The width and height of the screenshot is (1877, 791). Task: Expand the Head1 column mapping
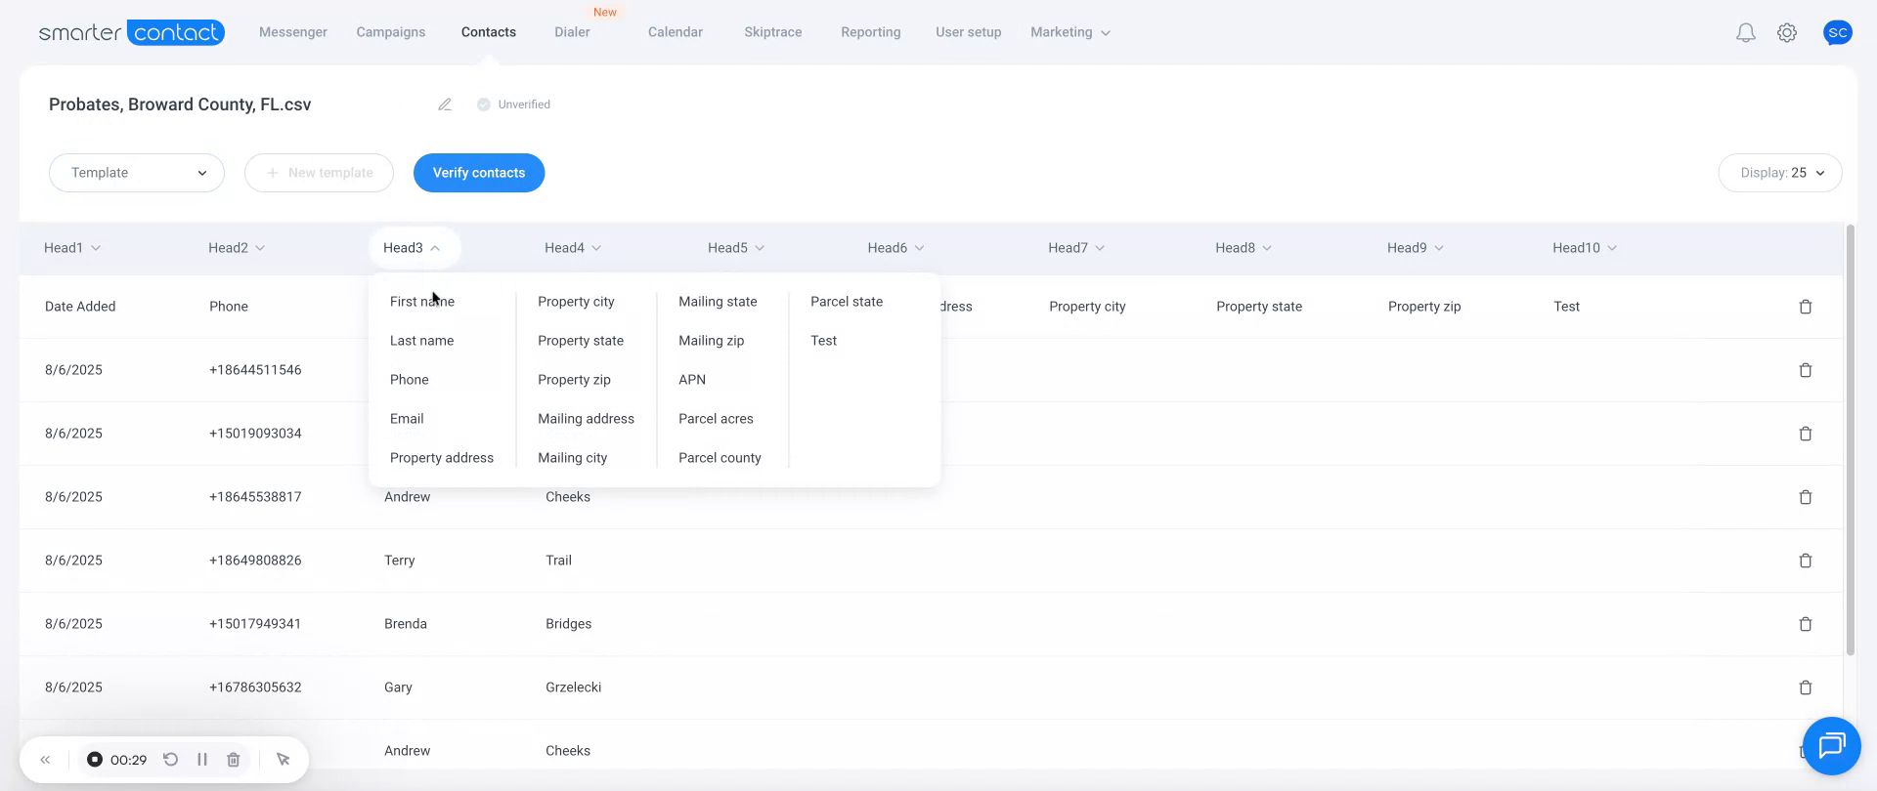pyautogui.click(x=72, y=248)
